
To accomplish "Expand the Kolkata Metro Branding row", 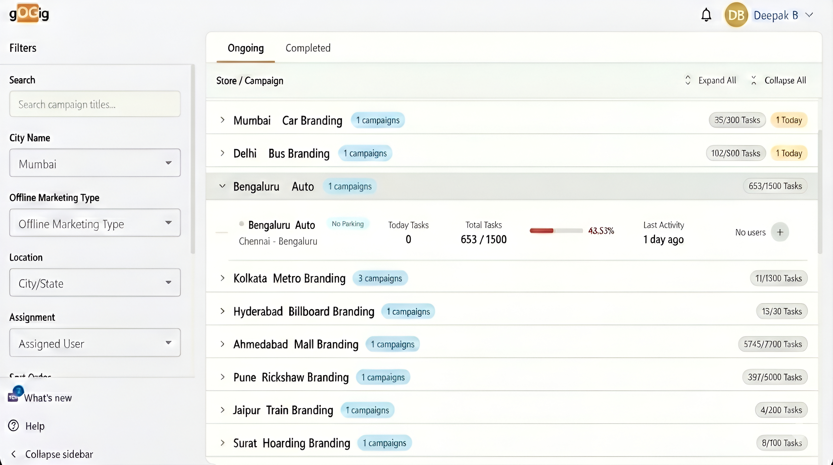I will tap(222, 278).
